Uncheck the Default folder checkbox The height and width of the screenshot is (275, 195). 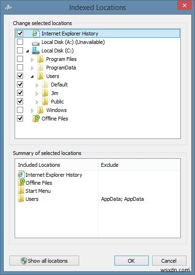(x=20, y=85)
